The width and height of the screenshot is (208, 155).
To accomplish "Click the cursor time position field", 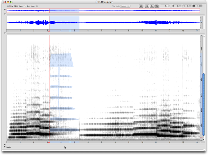I will [166, 6].
